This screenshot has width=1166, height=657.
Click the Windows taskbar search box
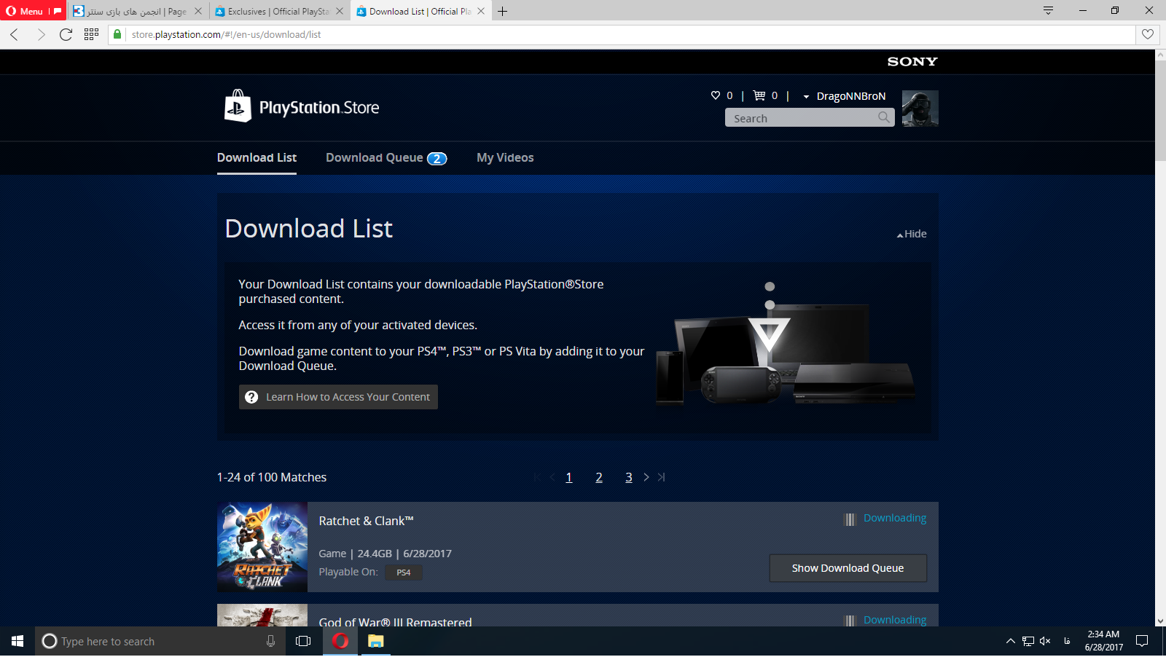(x=160, y=641)
